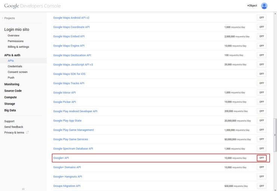Click the +Object profile link
The image size is (277, 191).
(252, 6)
